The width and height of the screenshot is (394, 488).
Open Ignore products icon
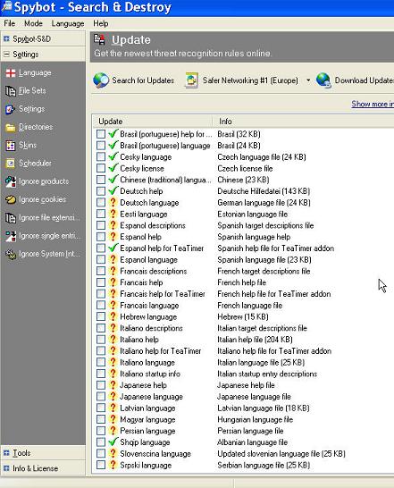point(11,181)
